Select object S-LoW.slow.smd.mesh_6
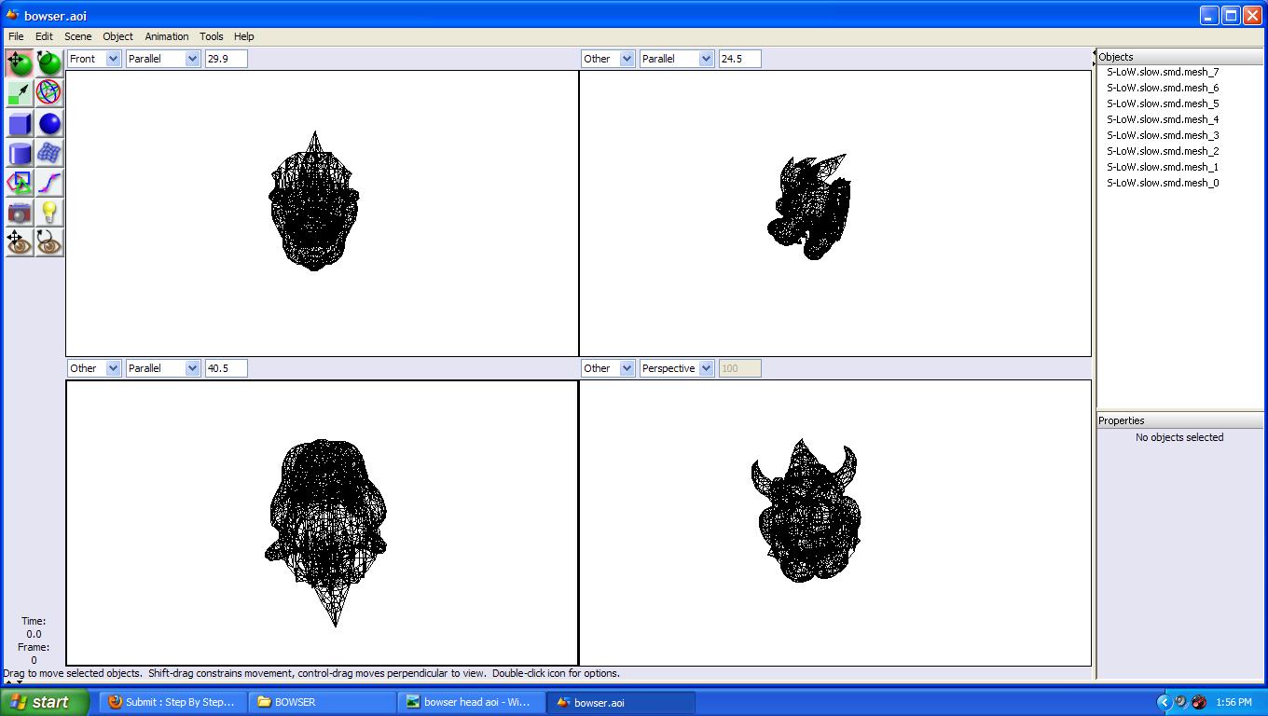The image size is (1268, 716). 1163,88
